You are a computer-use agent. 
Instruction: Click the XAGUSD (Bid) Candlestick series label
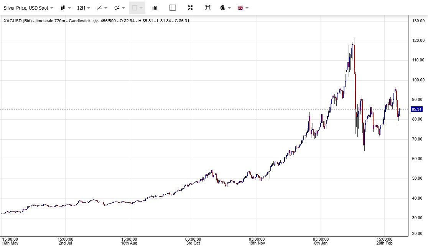[47, 21]
